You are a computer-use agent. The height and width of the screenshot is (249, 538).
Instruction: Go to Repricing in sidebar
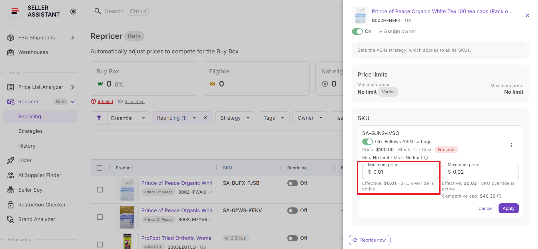point(41,117)
